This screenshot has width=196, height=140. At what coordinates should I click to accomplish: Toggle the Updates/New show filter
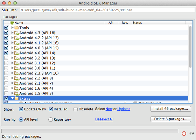coord(21,109)
